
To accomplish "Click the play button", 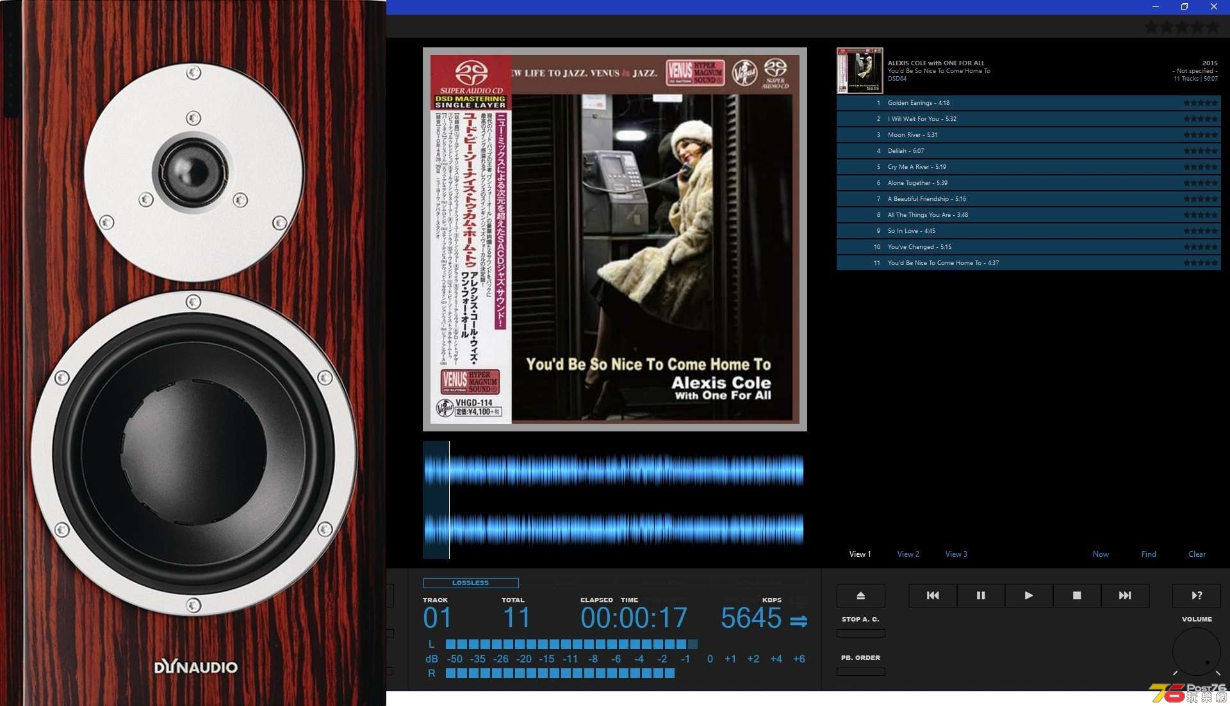I will (1029, 595).
